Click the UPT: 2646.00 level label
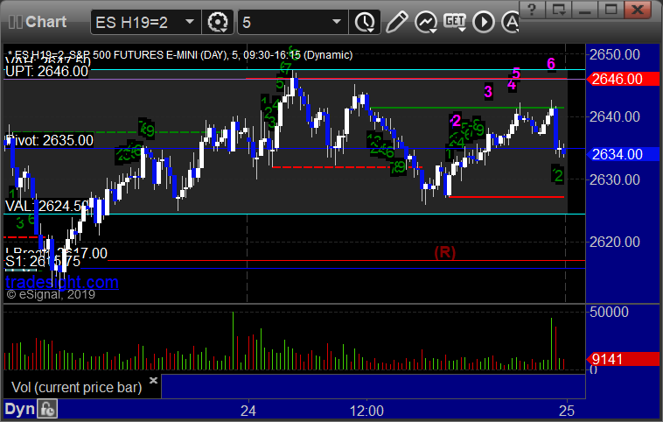 (x=46, y=71)
